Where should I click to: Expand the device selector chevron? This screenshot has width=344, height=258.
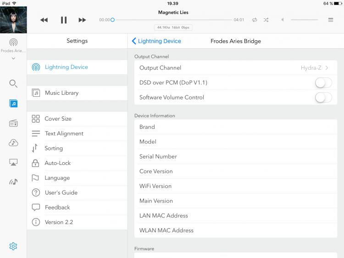click(x=13, y=58)
